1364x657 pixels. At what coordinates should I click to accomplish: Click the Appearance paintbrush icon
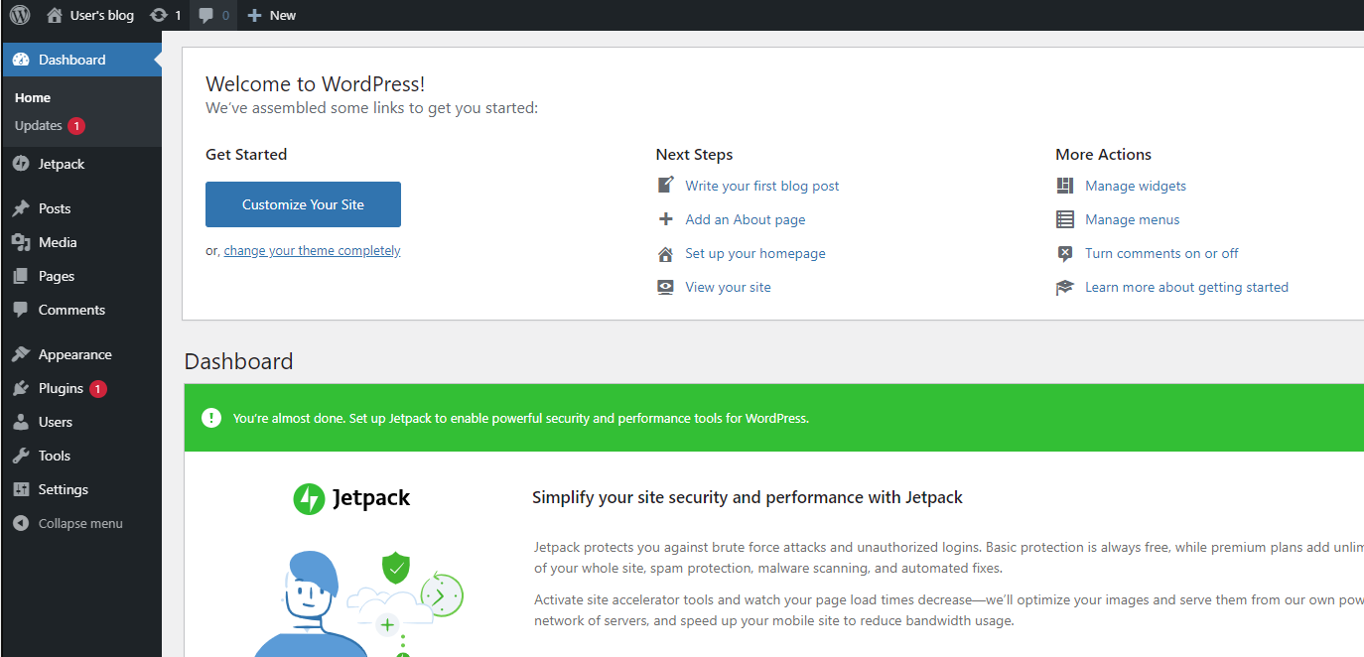click(21, 354)
